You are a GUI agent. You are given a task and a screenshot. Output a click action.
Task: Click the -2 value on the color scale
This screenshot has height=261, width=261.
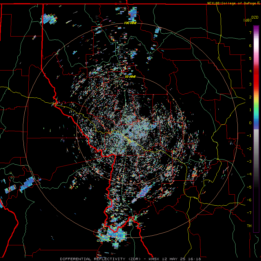(249, 149)
